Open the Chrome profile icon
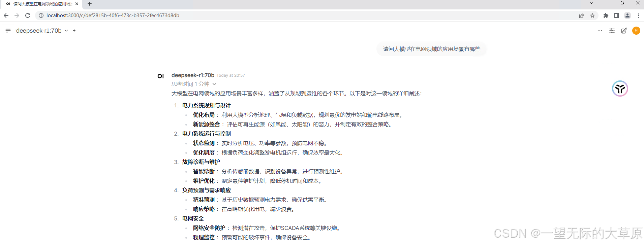Screen dimensions: 644x244 click(x=627, y=15)
